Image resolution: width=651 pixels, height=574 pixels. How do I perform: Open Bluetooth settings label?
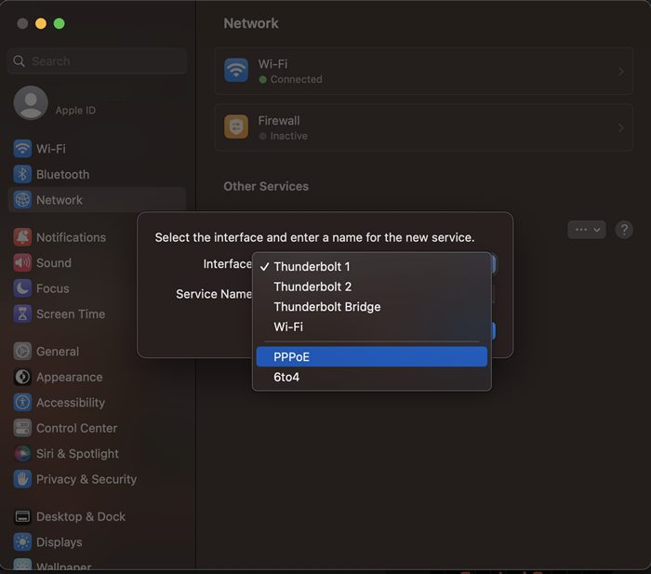62,175
